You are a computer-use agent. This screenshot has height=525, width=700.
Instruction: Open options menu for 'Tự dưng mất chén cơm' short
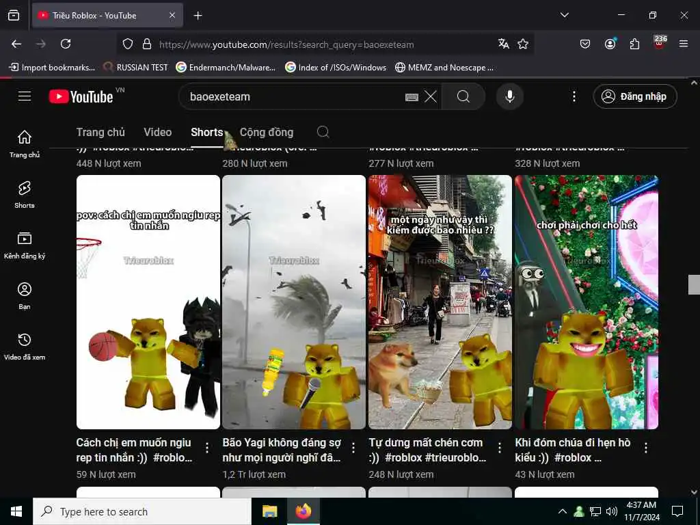[x=500, y=448]
